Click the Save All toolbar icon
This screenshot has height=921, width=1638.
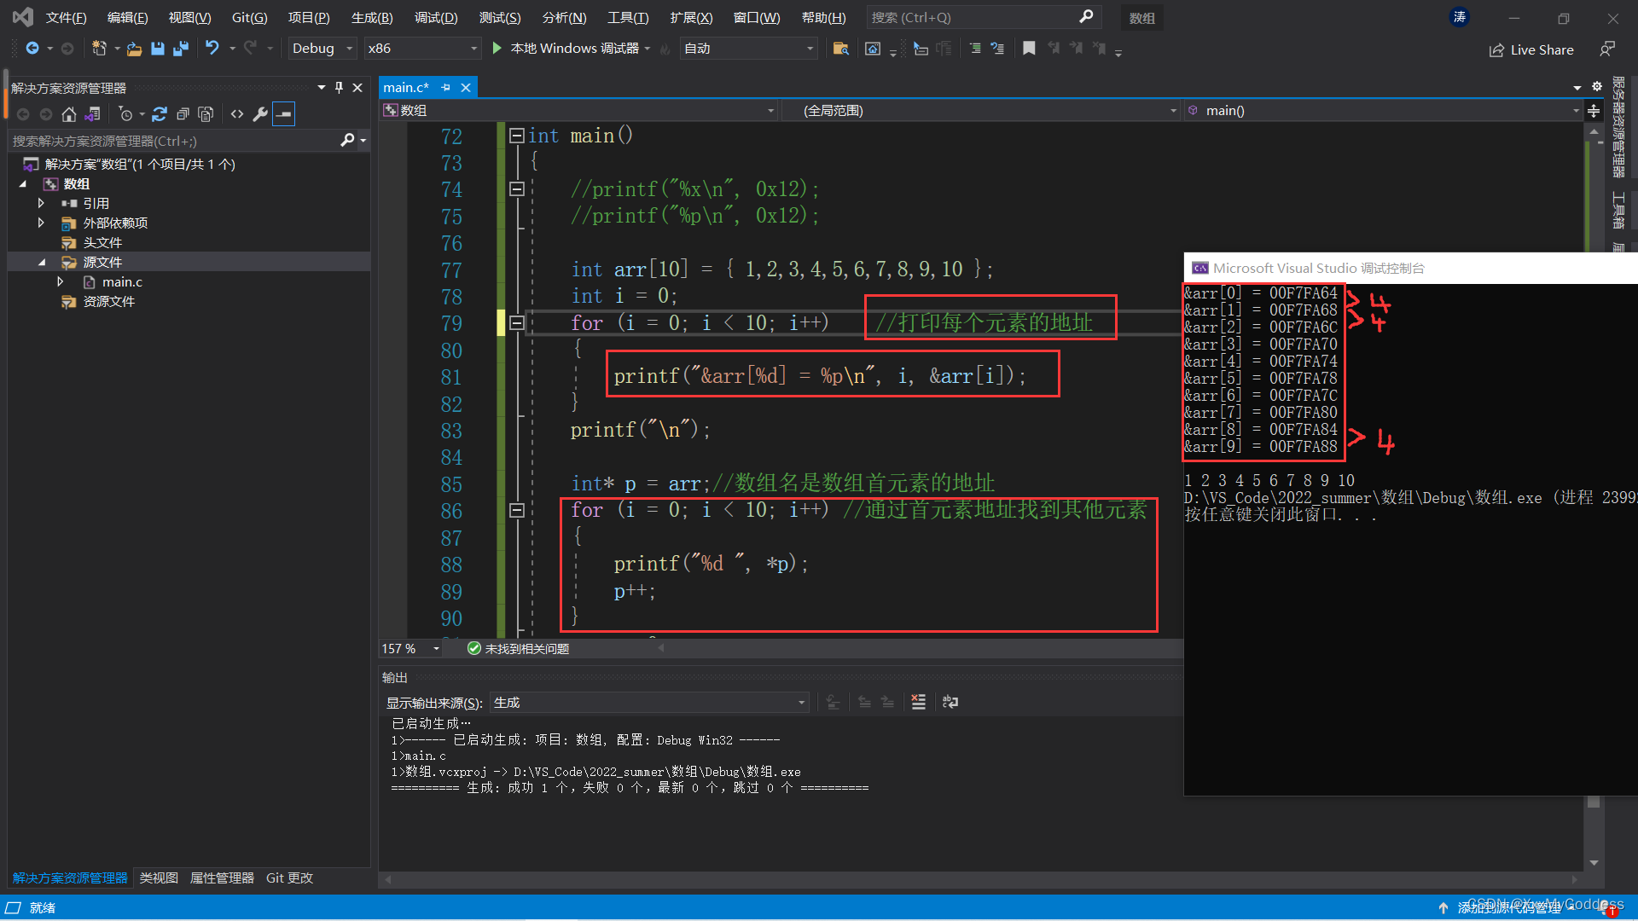coord(181,49)
